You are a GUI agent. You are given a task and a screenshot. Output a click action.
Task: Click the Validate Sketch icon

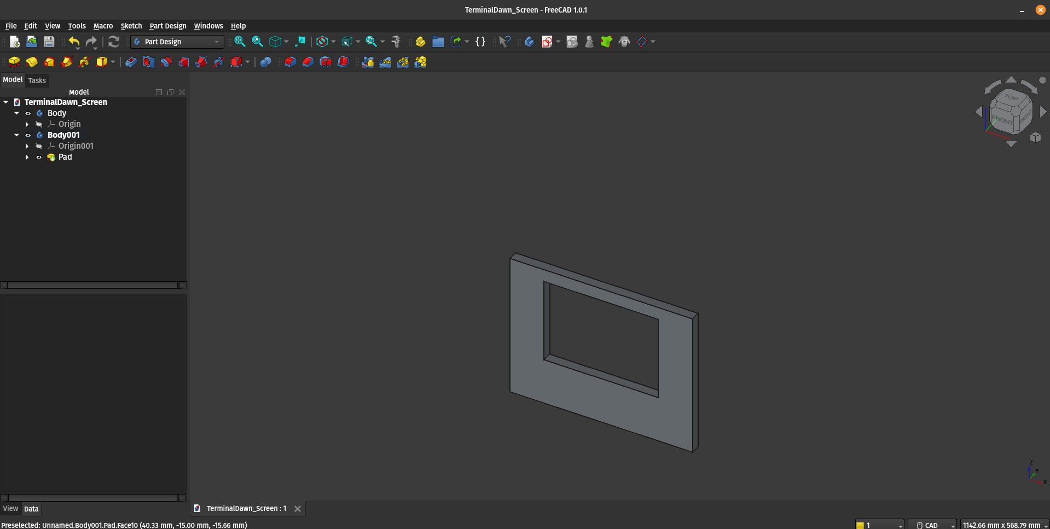click(x=572, y=42)
